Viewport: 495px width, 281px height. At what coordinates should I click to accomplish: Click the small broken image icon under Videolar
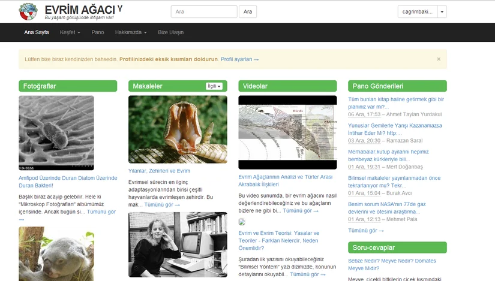[241, 222]
